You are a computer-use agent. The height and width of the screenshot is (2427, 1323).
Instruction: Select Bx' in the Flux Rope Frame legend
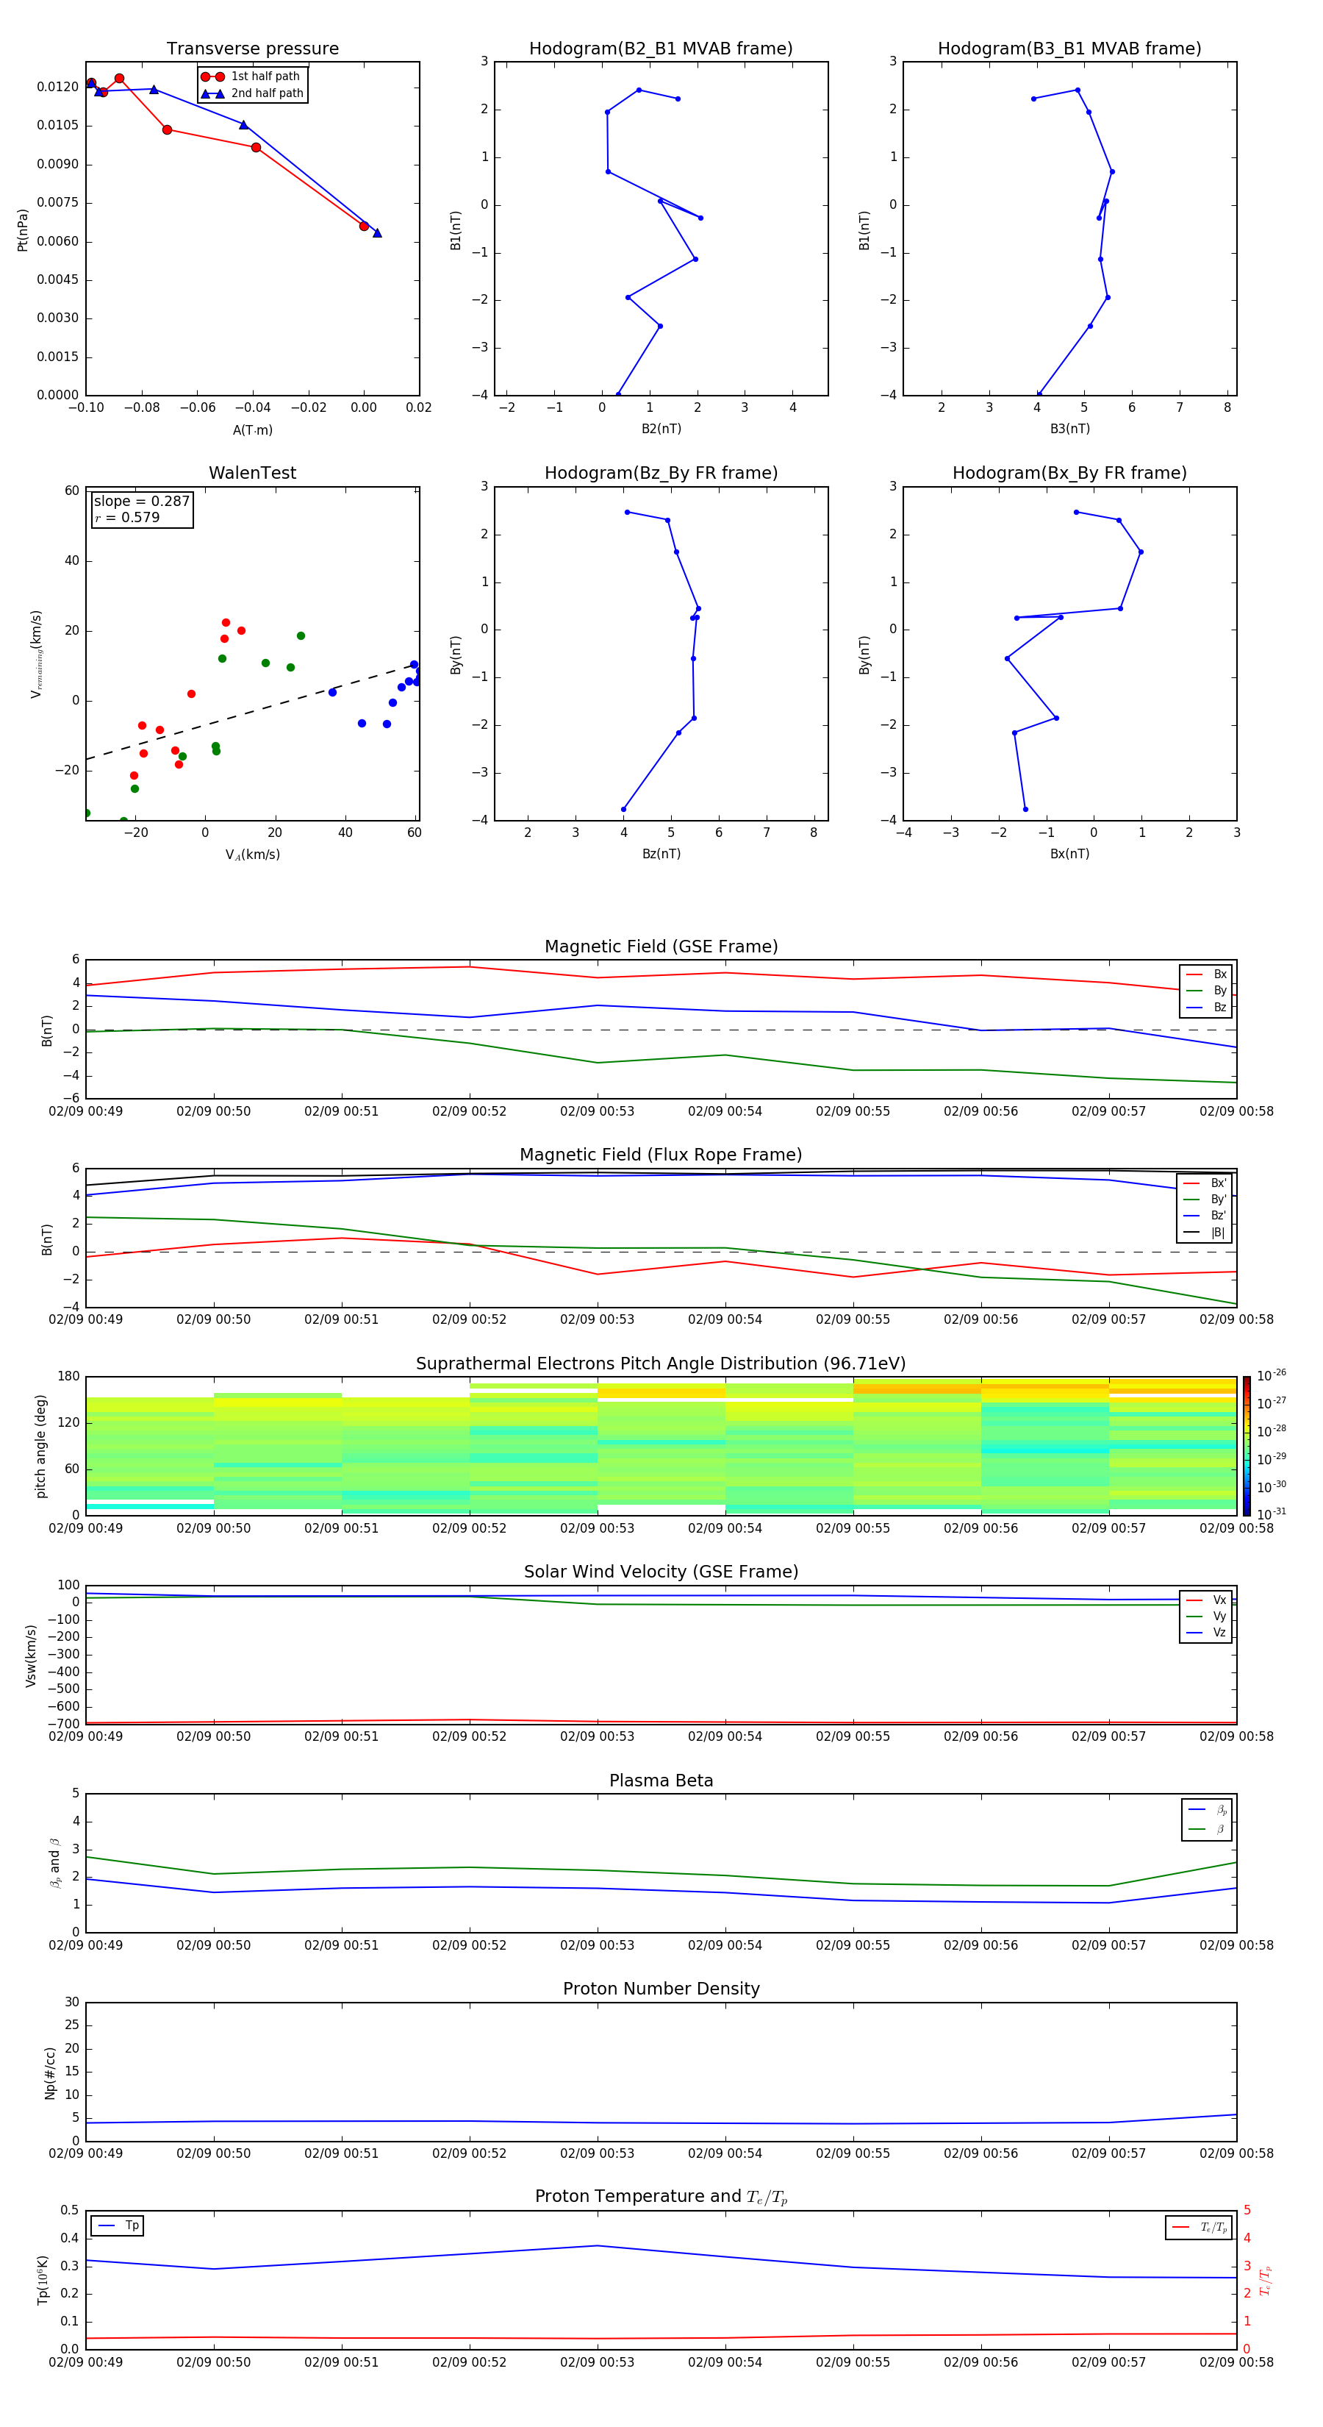(x=1205, y=1183)
